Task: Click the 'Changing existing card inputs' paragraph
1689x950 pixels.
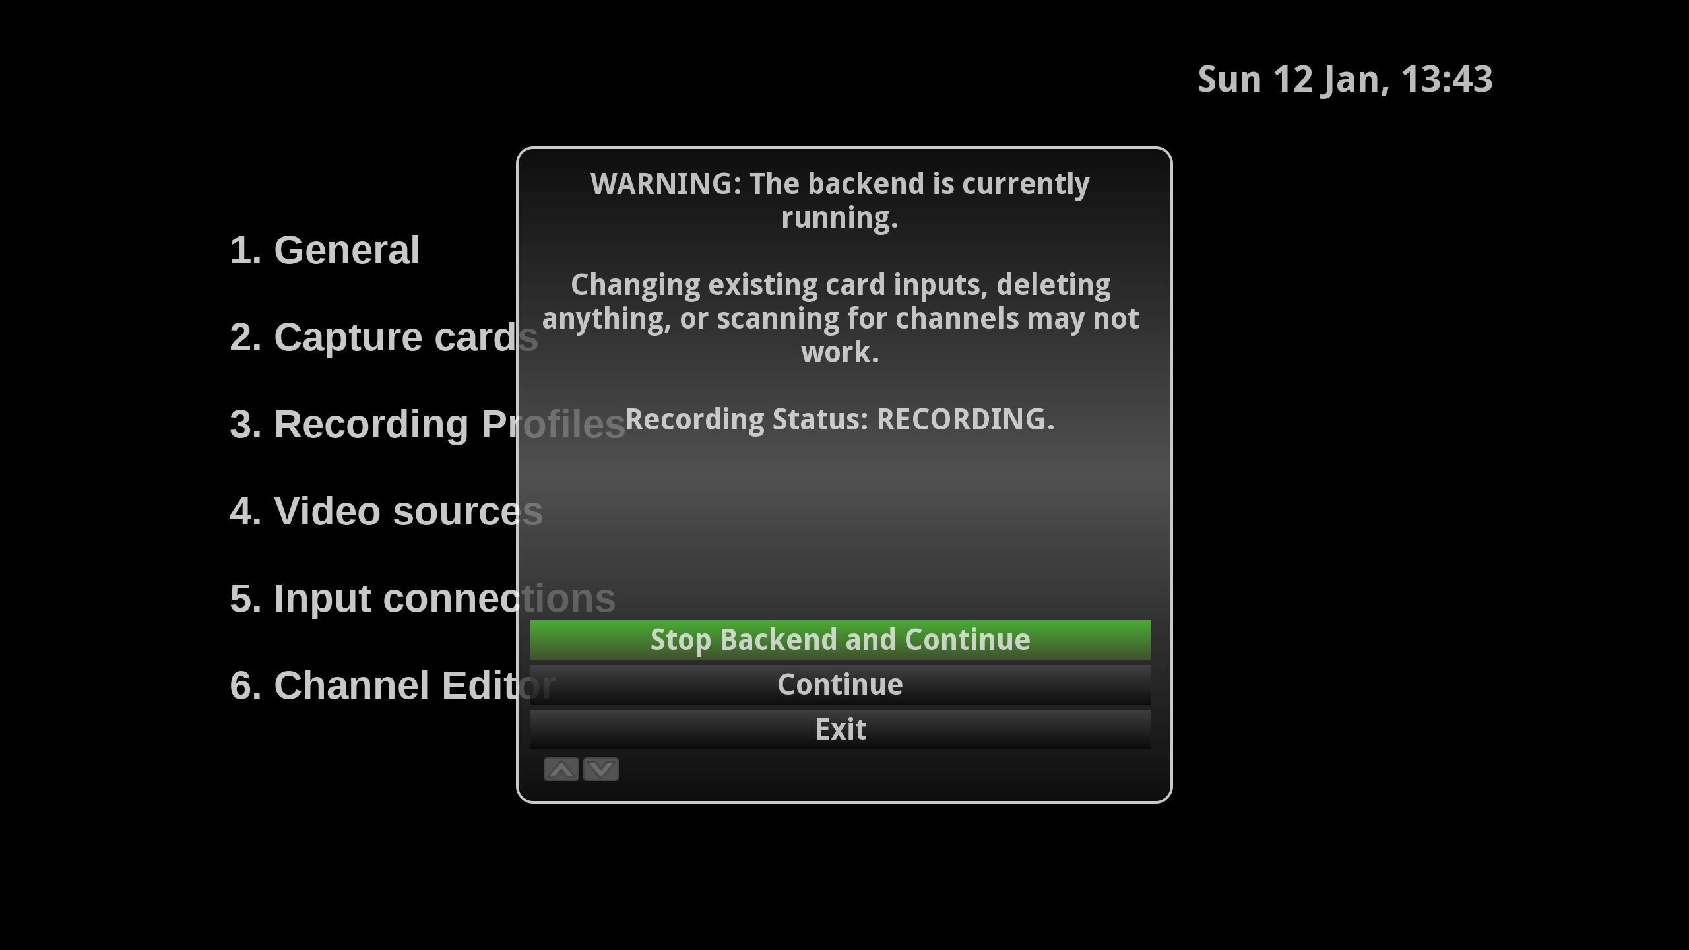Action: point(840,318)
